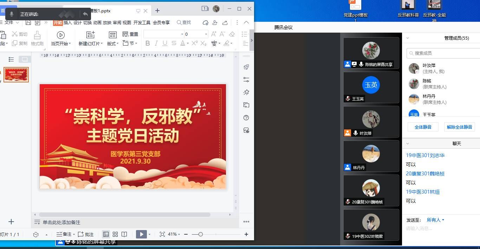Open the font size dropdown
Image resolution: width=480 pixels, height=249 pixels.
[x=206, y=34]
